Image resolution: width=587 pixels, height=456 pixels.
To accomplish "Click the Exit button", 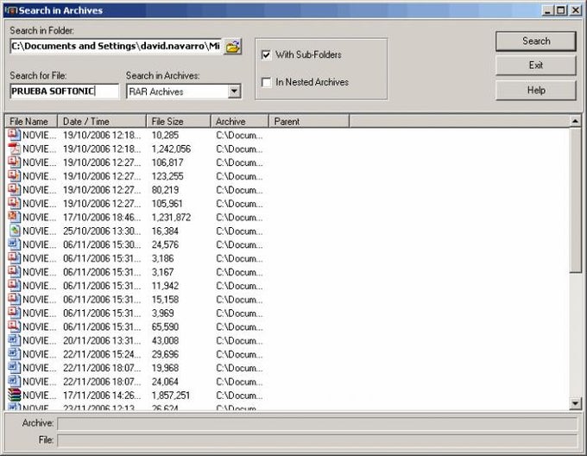I will click(x=536, y=65).
